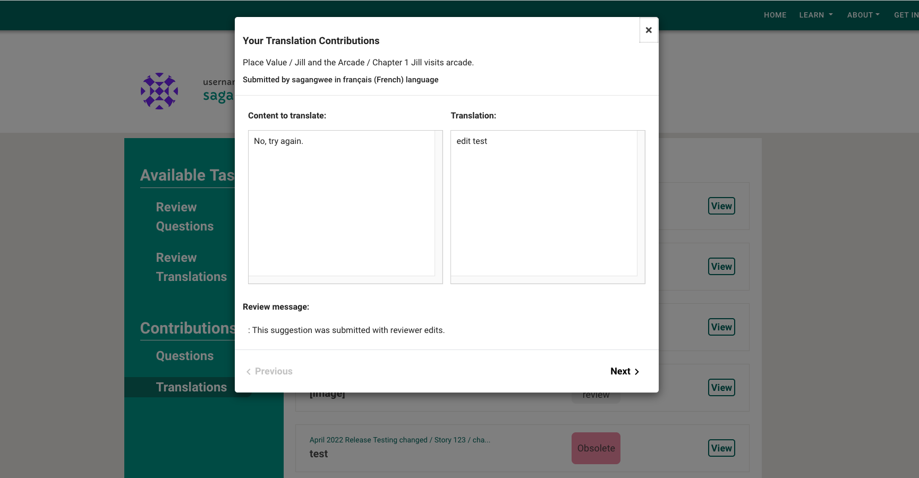Click the ABOUT caret icon

878,15
